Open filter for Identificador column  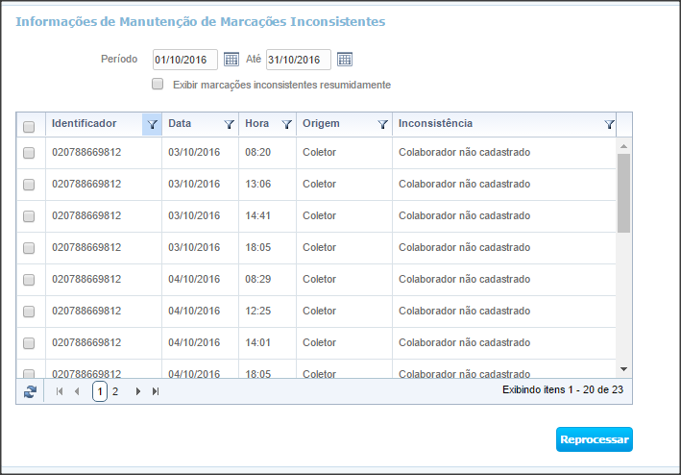pyautogui.click(x=152, y=124)
